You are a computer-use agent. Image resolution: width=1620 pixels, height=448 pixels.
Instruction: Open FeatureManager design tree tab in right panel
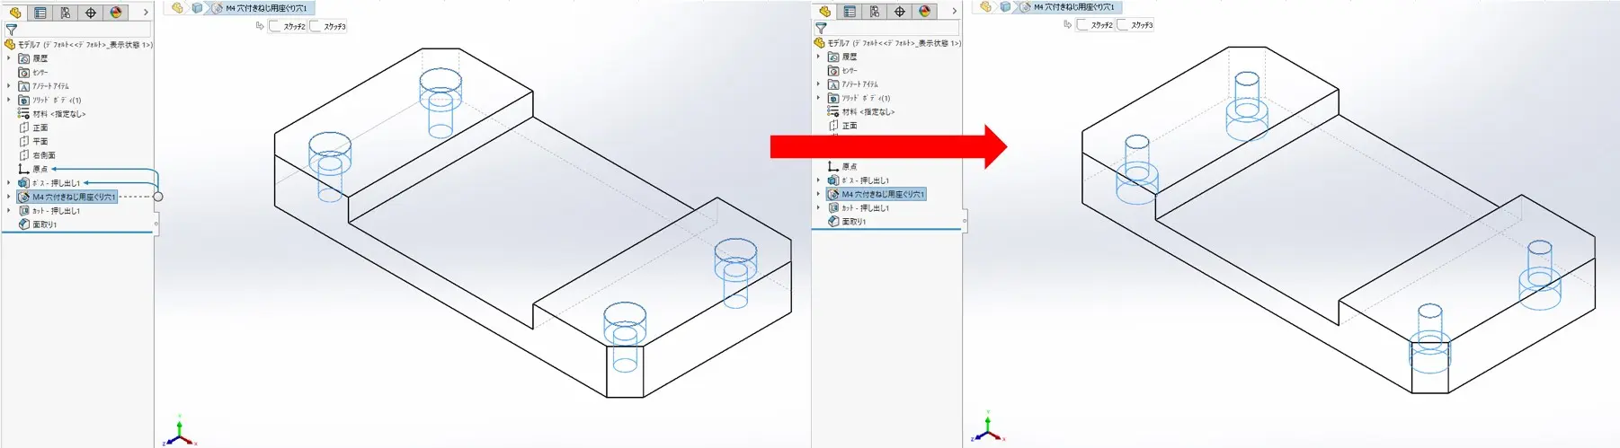click(x=824, y=12)
